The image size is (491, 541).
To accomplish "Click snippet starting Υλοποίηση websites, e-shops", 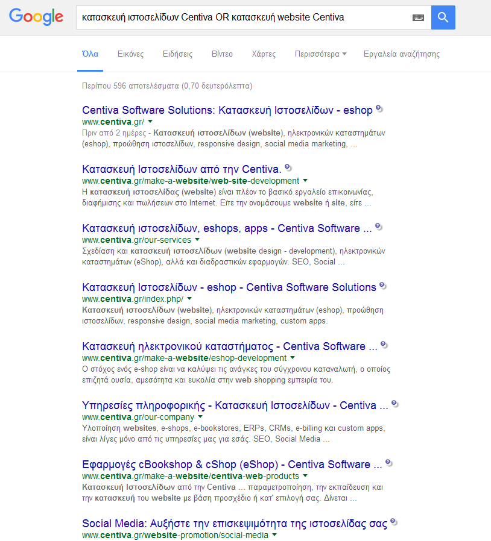I will coord(233,433).
